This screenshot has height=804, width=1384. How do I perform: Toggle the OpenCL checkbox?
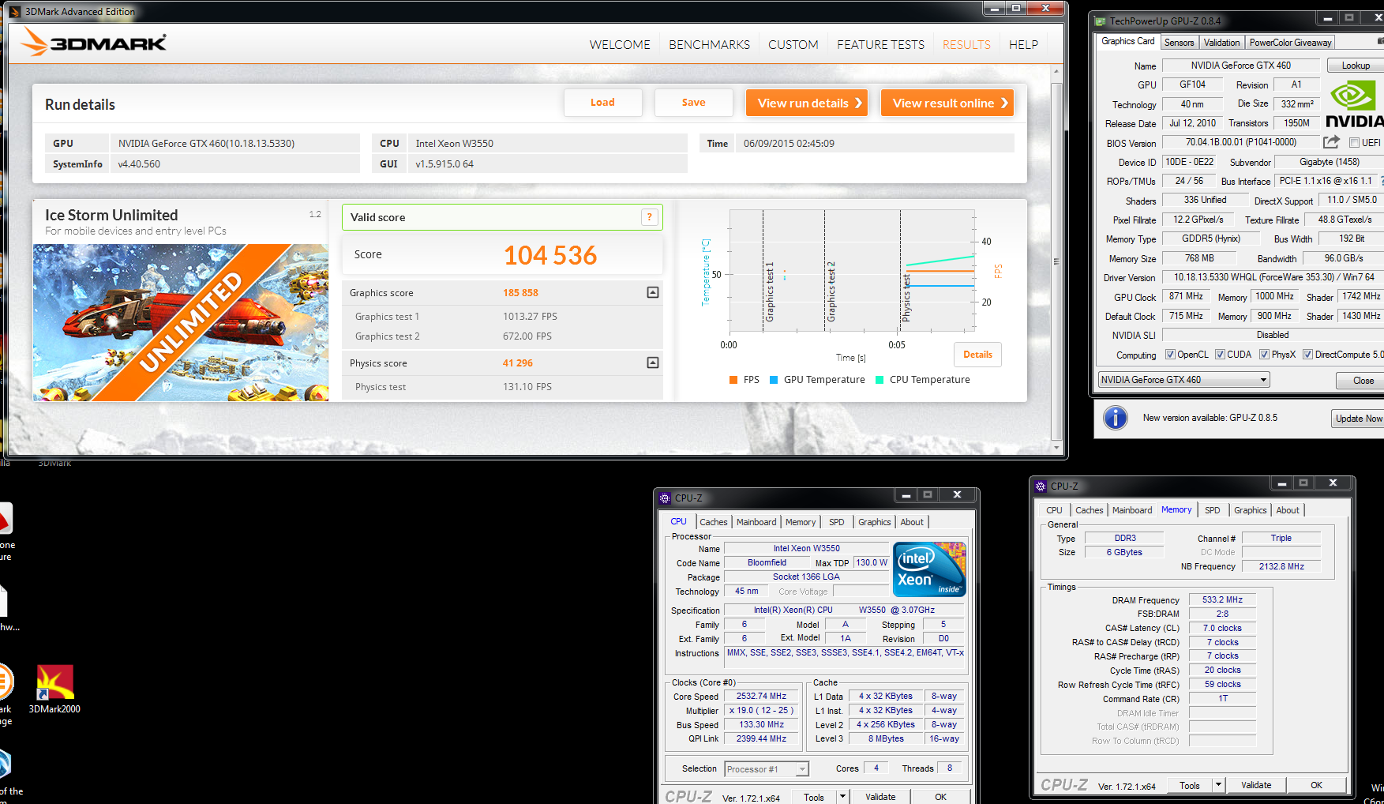click(x=1170, y=355)
